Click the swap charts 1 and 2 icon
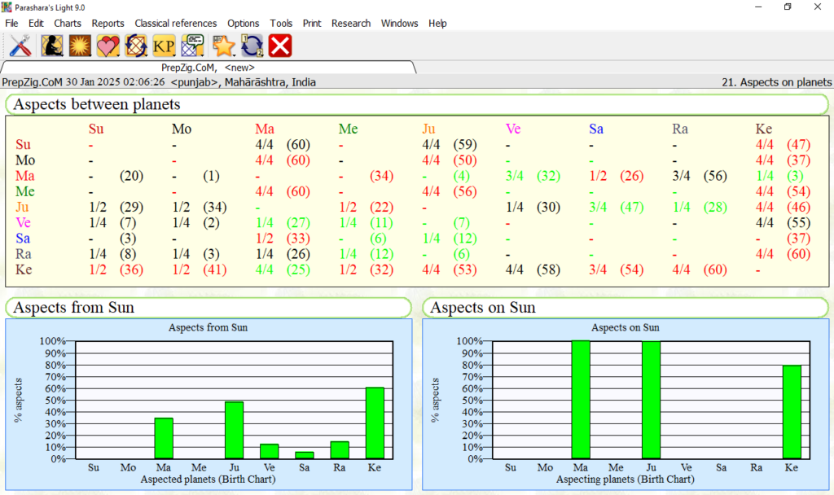 (x=252, y=46)
